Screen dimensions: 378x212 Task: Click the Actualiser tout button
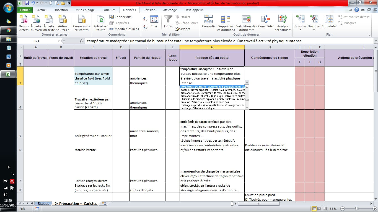[101, 23]
